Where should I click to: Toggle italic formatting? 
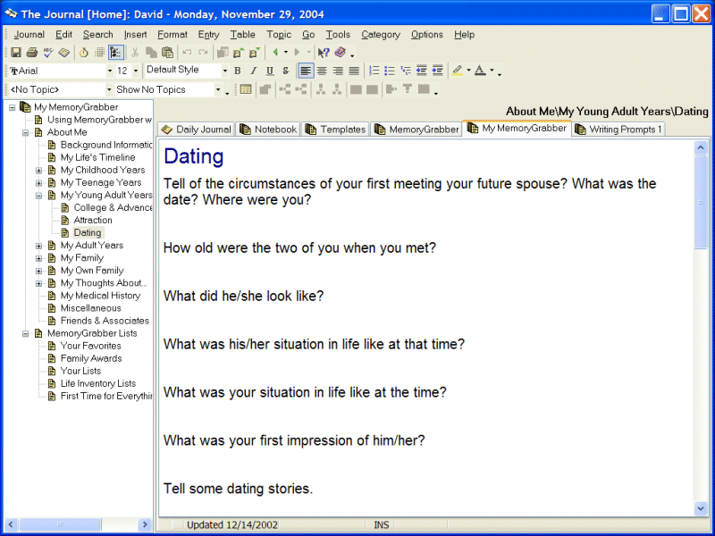point(253,71)
